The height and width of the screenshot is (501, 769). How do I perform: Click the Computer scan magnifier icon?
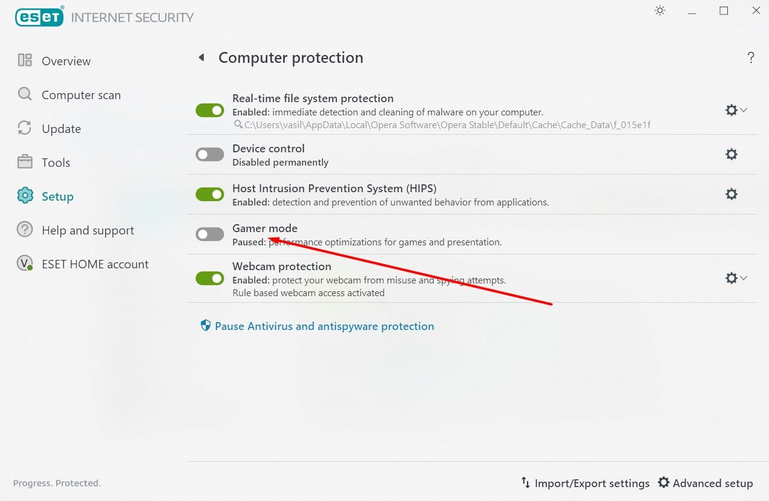click(25, 94)
